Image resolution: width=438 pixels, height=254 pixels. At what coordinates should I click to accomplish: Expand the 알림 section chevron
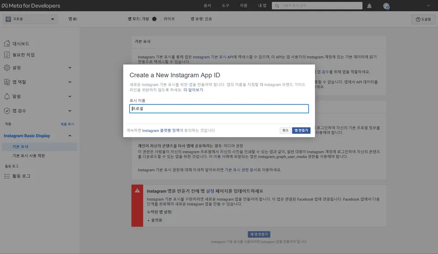click(x=70, y=97)
